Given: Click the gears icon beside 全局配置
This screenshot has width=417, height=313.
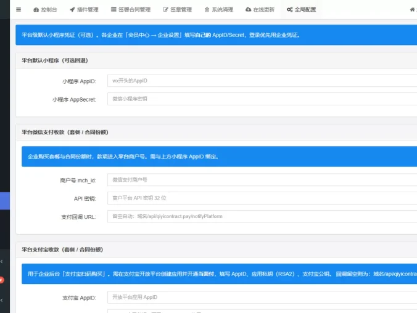Looking at the screenshot, I should pyautogui.click(x=289, y=10).
